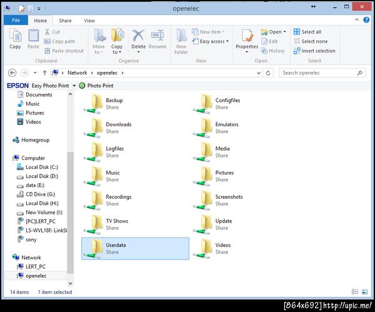Open the Backup shared folder icon
375x312 pixels.
coord(94,104)
